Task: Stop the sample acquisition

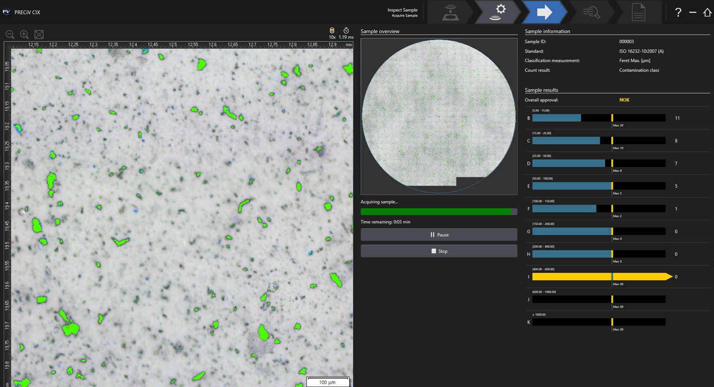Action: [439, 251]
